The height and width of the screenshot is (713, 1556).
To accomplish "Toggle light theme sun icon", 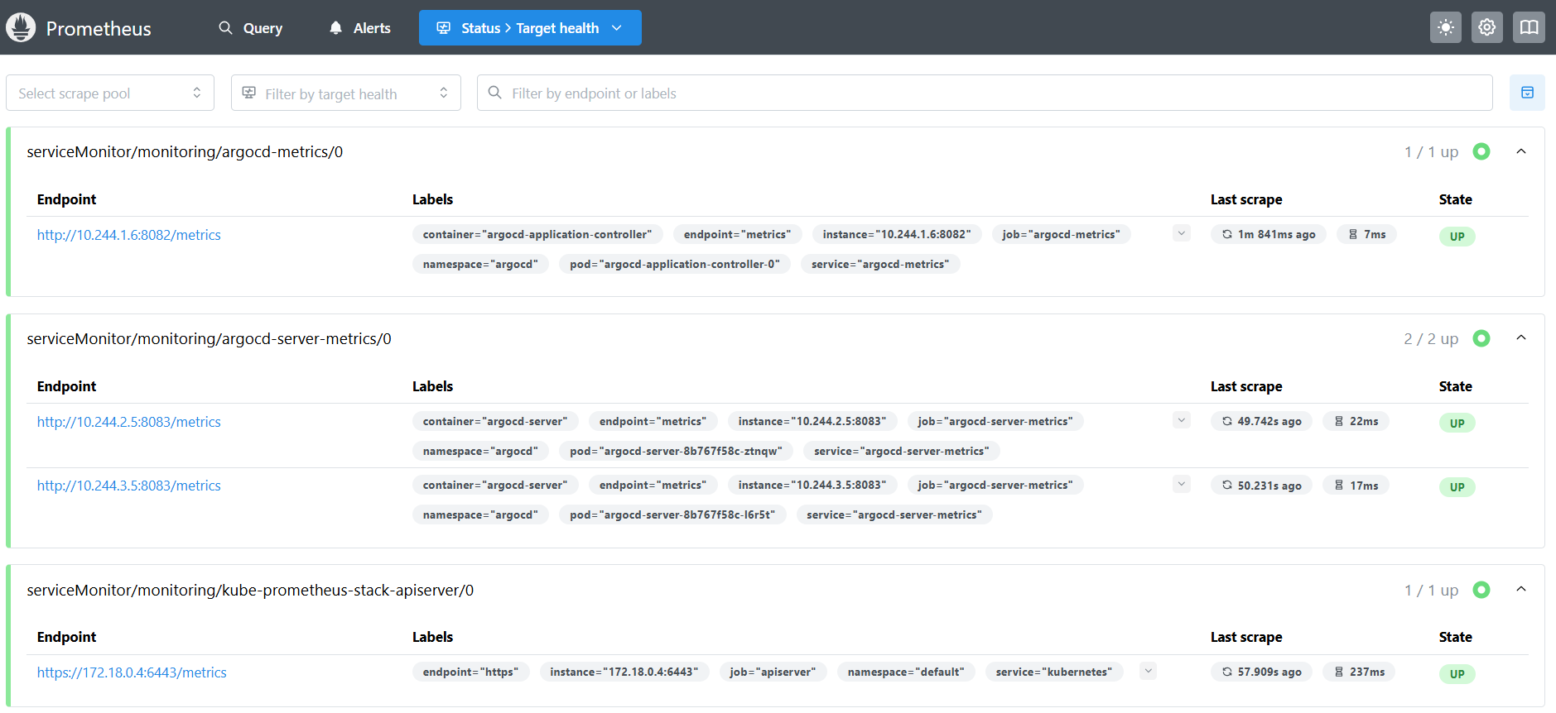I will (x=1446, y=27).
